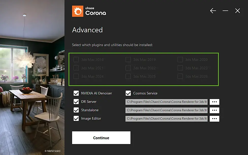Select the 3ds Max 2026 checkbox
The image size is (248, 155).
point(180,76)
